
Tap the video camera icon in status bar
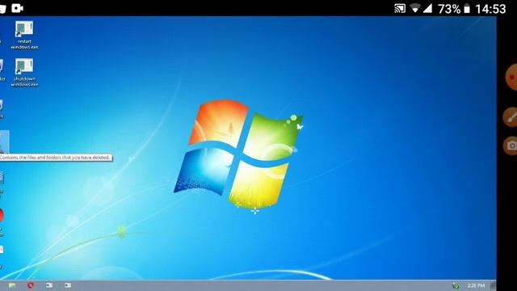point(17,8)
